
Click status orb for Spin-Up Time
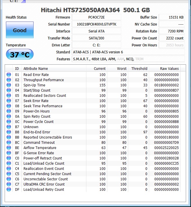click(x=9, y=85)
